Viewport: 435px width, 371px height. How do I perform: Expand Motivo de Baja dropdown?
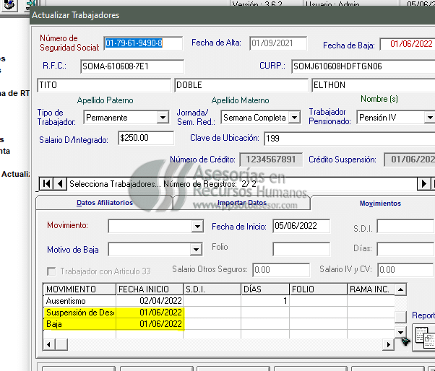(x=196, y=250)
